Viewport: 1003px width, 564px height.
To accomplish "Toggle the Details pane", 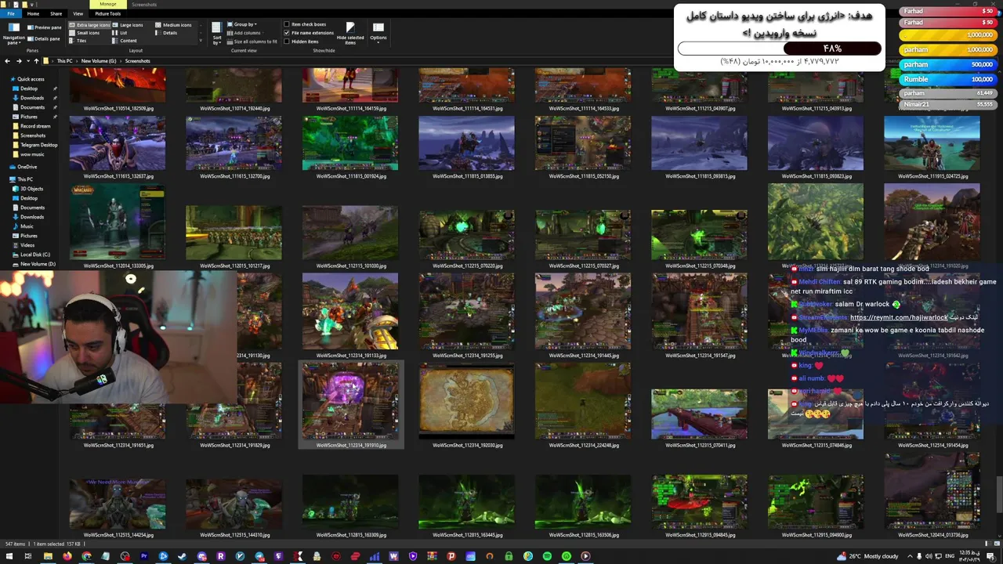I will point(45,38).
